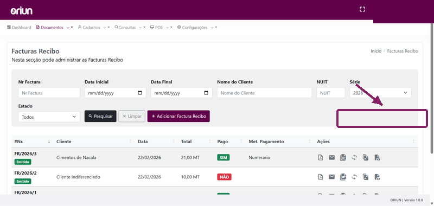The width and height of the screenshot is (434, 206).
Task: Open the Configurações menu
Action: 197,27
